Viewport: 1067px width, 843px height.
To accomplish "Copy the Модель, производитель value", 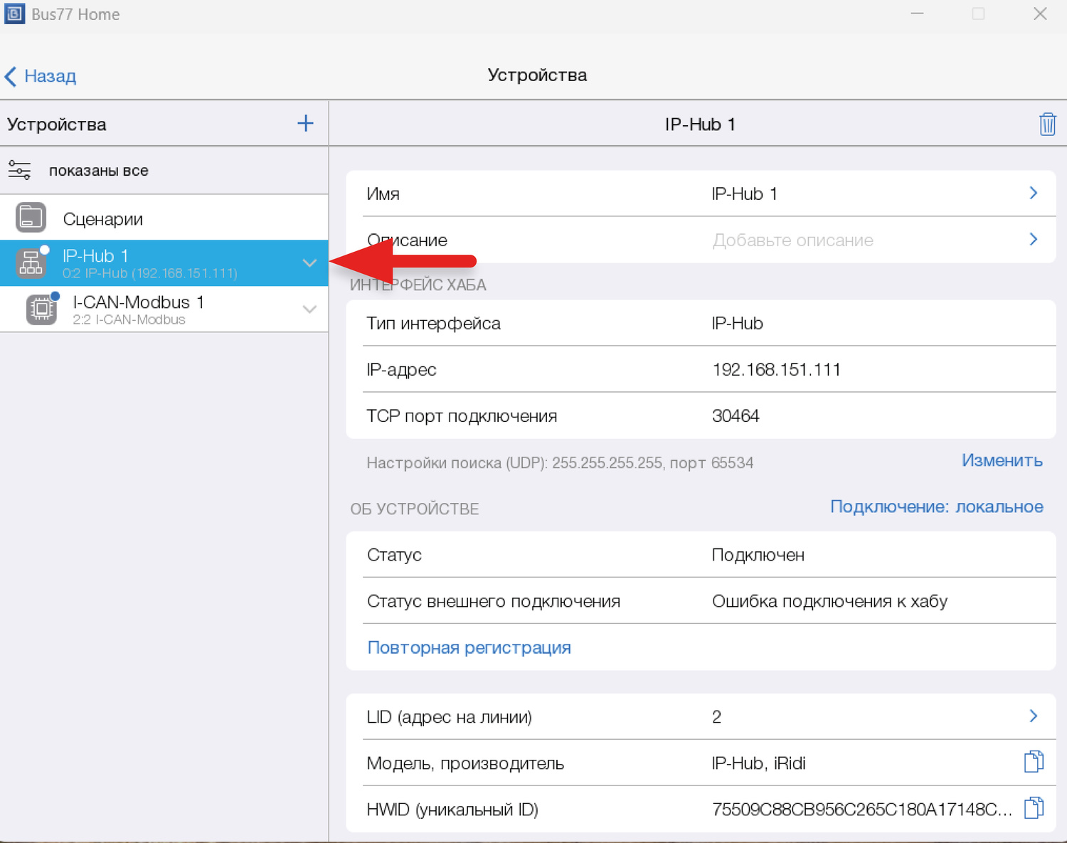I will tap(1034, 762).
